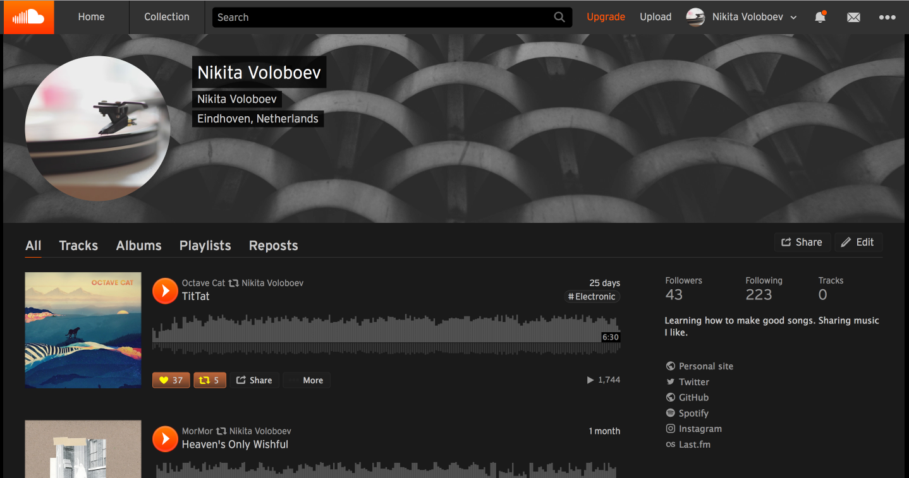Click the SoundCloud logo
Screen dimensions: 909x478
pos(29,17)
